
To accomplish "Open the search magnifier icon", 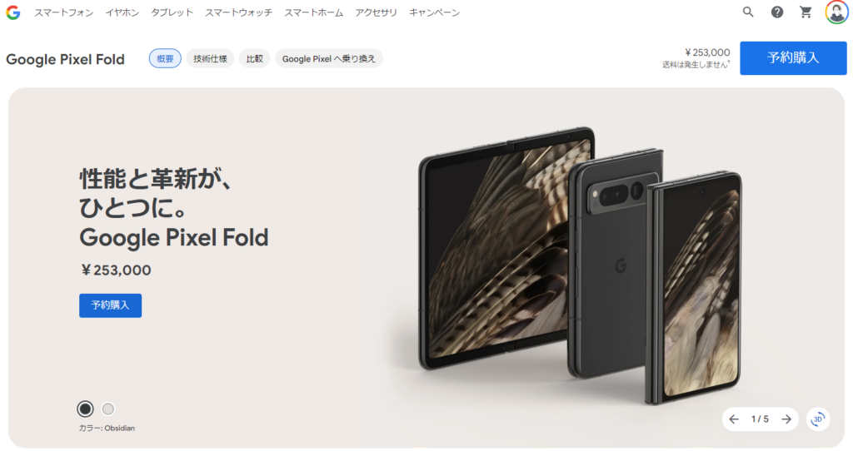I will 748,12.
